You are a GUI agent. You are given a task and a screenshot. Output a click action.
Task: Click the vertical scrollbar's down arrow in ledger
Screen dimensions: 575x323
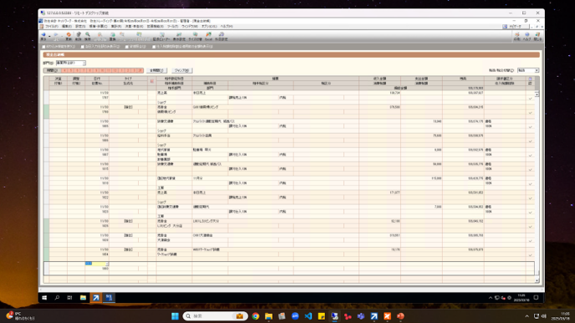[x=537, y=280]
